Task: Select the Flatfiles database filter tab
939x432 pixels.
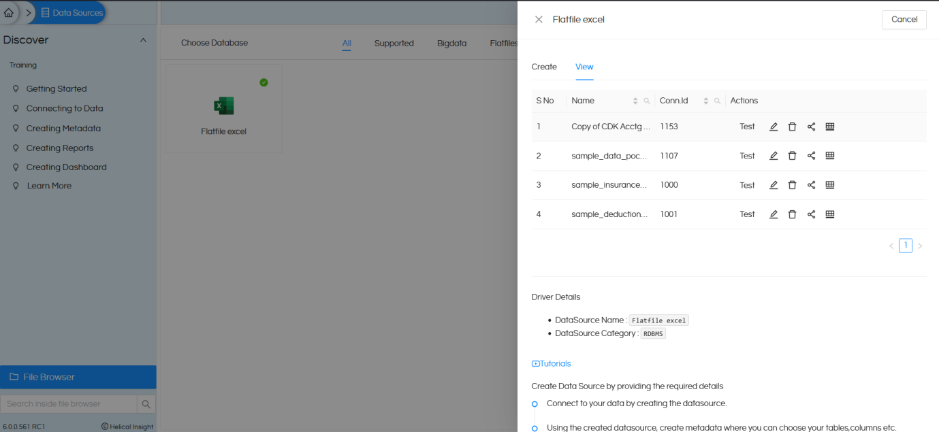Action: pyautogui.click(x=505, y=43)
